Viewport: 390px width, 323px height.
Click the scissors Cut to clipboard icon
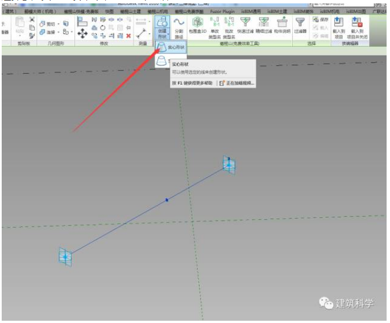click(x=32, y=19)
